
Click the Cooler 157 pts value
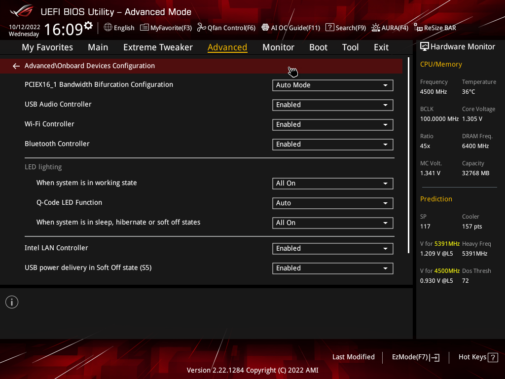click(x=472, y=227)
